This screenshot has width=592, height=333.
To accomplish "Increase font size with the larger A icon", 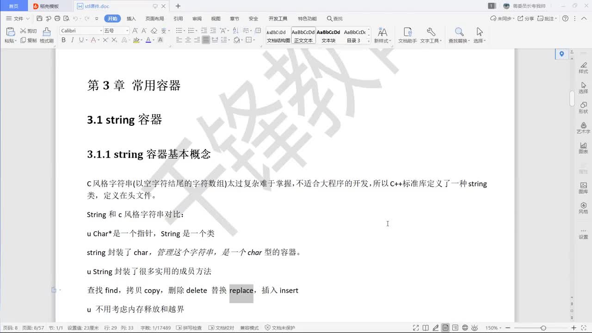I will coord(135,31).
